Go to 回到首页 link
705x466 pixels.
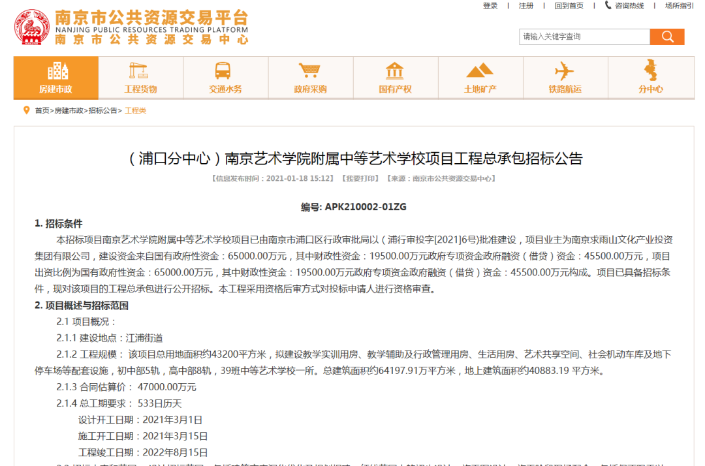(569, 6)
